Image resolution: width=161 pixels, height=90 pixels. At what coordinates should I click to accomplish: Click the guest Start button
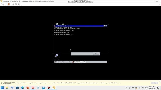pos(56,62)
